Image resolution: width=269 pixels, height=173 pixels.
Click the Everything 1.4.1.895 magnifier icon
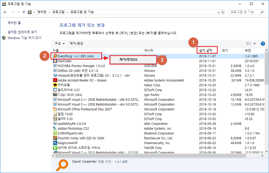coord(55,56)
